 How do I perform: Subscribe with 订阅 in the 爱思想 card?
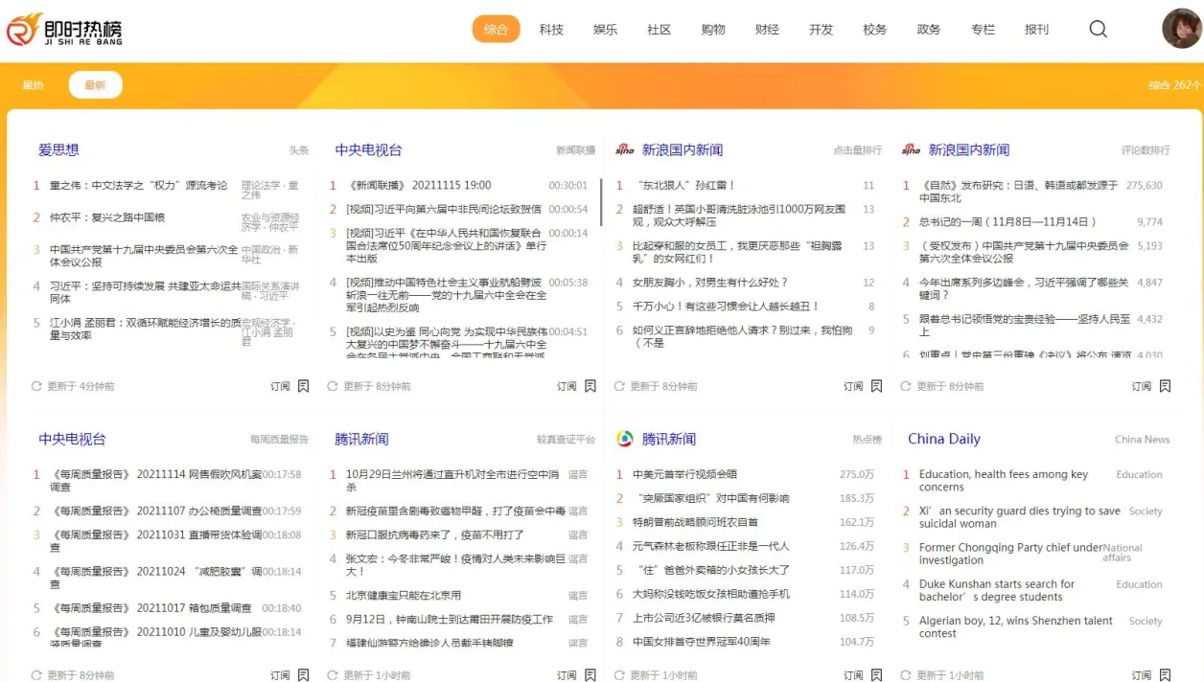pos(280,387)
